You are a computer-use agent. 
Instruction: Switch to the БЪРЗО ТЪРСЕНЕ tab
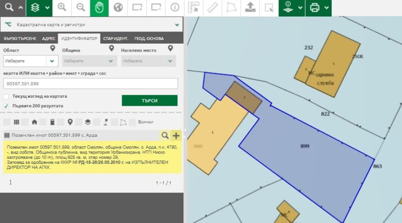20,39
